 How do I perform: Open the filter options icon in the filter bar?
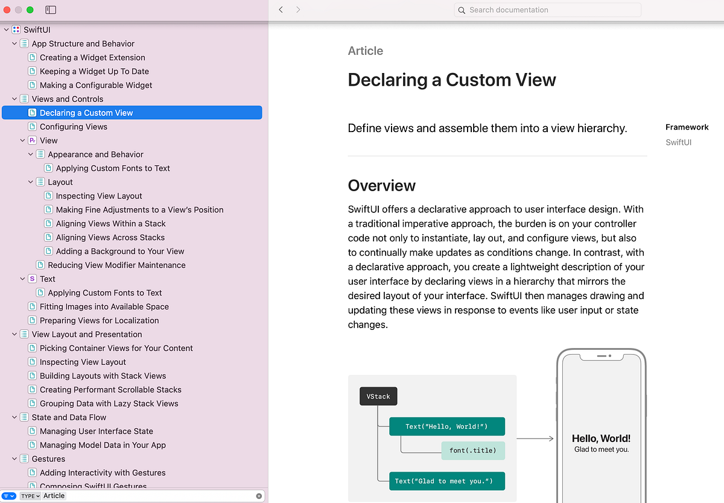point(8,495)
